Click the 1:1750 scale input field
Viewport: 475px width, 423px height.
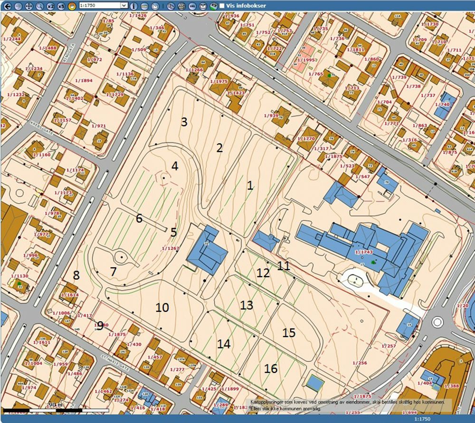(x=100, y=6)
